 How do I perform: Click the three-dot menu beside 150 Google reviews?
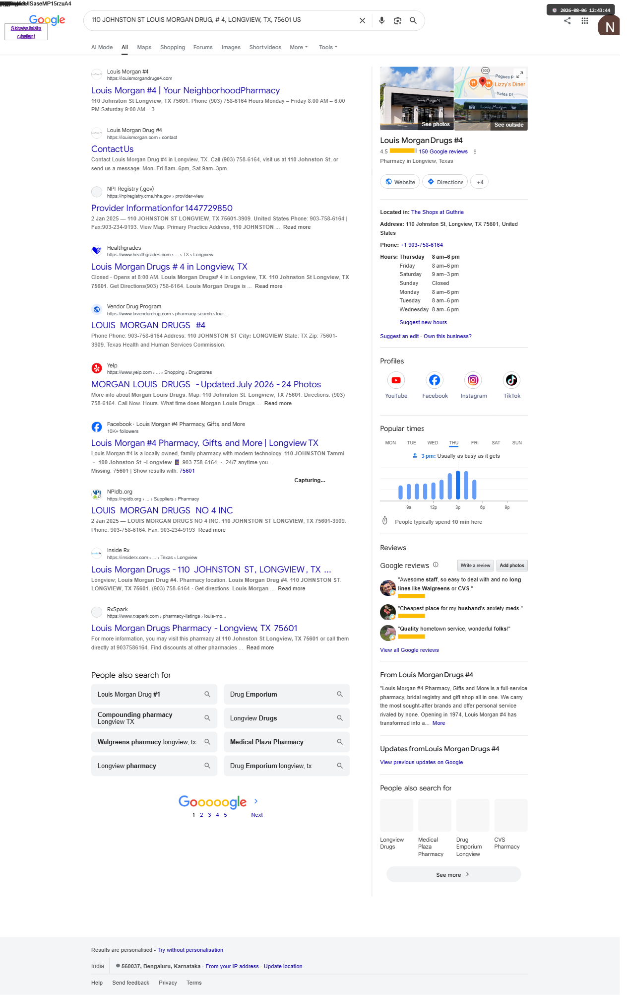pos(475,152)
